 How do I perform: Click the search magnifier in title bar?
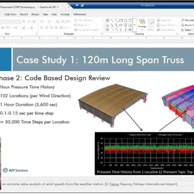69,7
